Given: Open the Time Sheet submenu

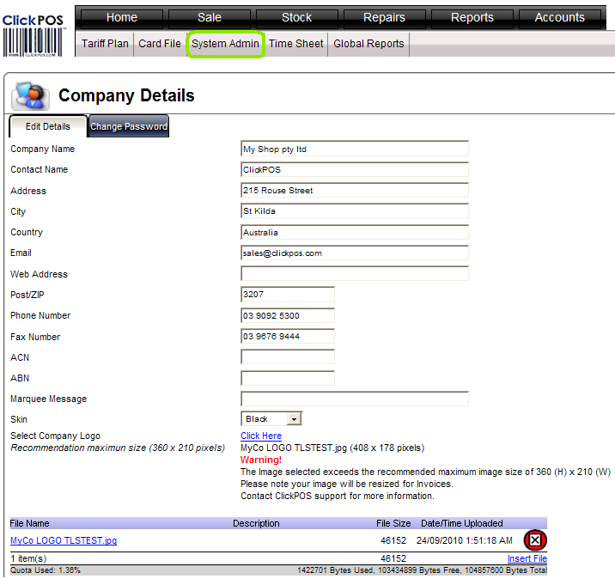Looking at the screenshot, I should tap(296, 44).
